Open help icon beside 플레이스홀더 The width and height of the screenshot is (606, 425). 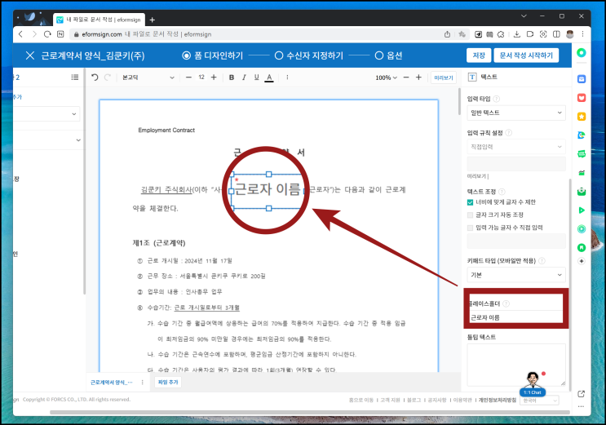[506, 303]
